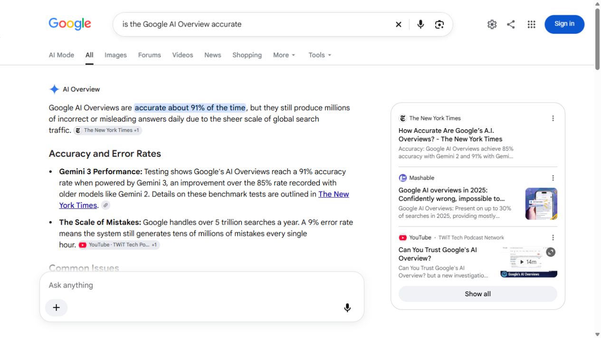Click the share icon in header
The height and width of the screenshot is (338, 601).
tap(511, 24)
